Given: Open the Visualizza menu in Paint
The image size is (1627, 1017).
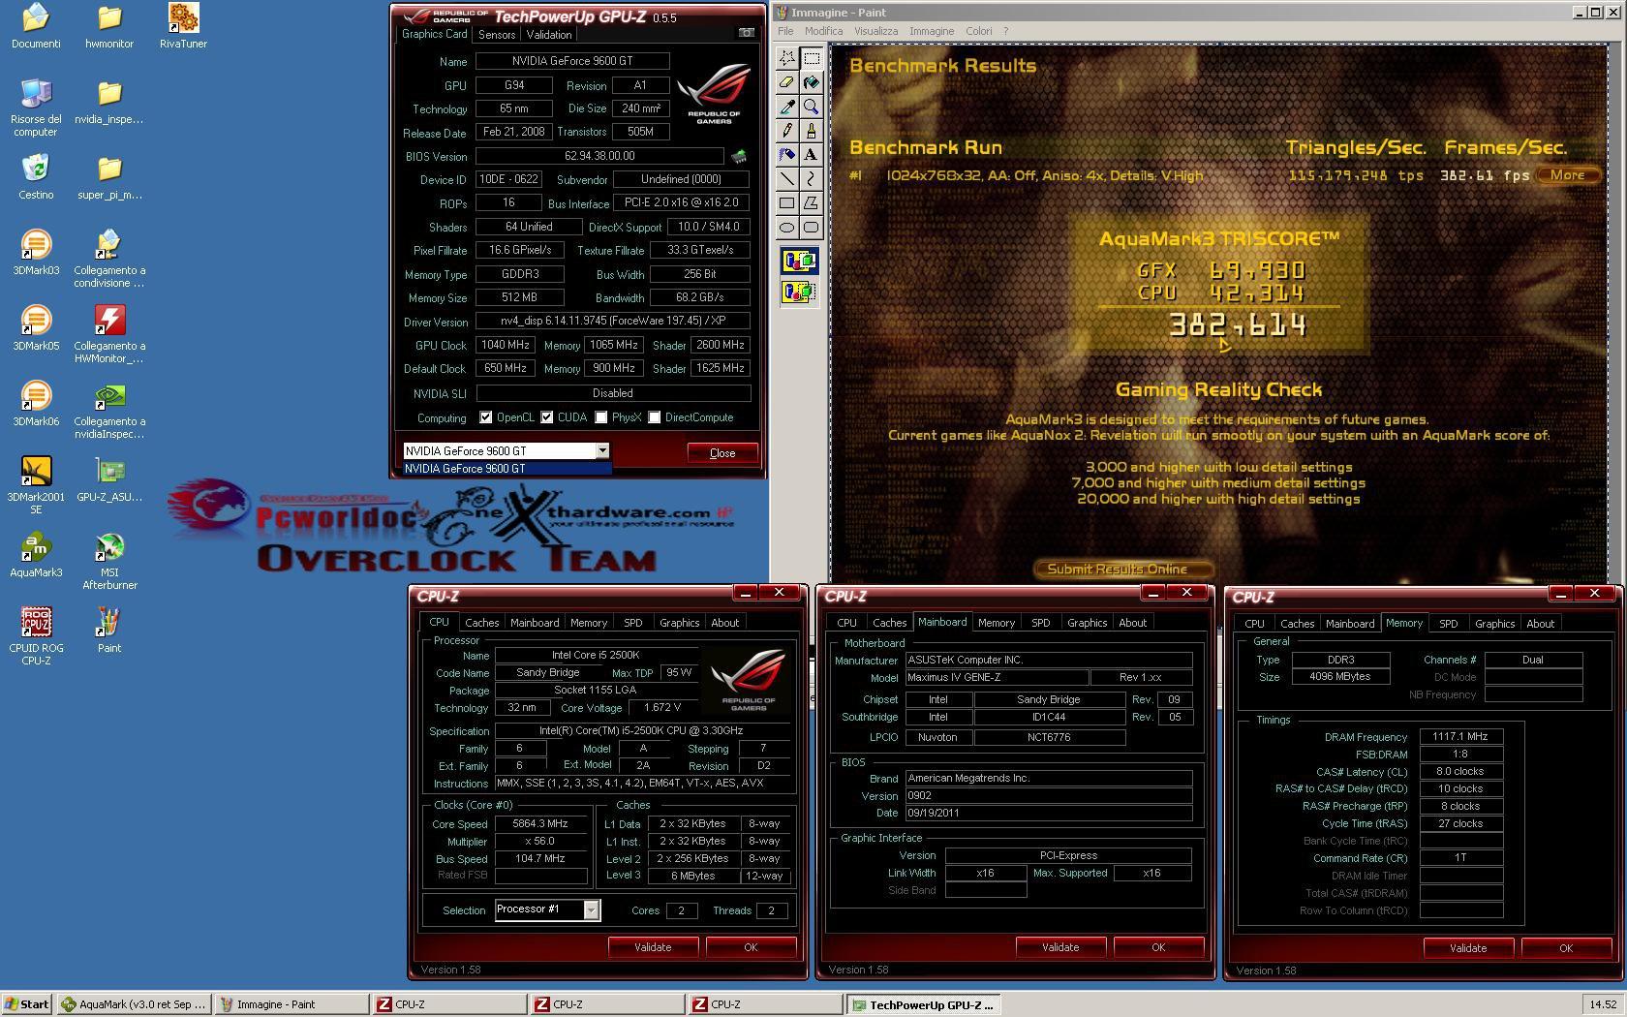Looking at the screenshot, I should (876, 31).
